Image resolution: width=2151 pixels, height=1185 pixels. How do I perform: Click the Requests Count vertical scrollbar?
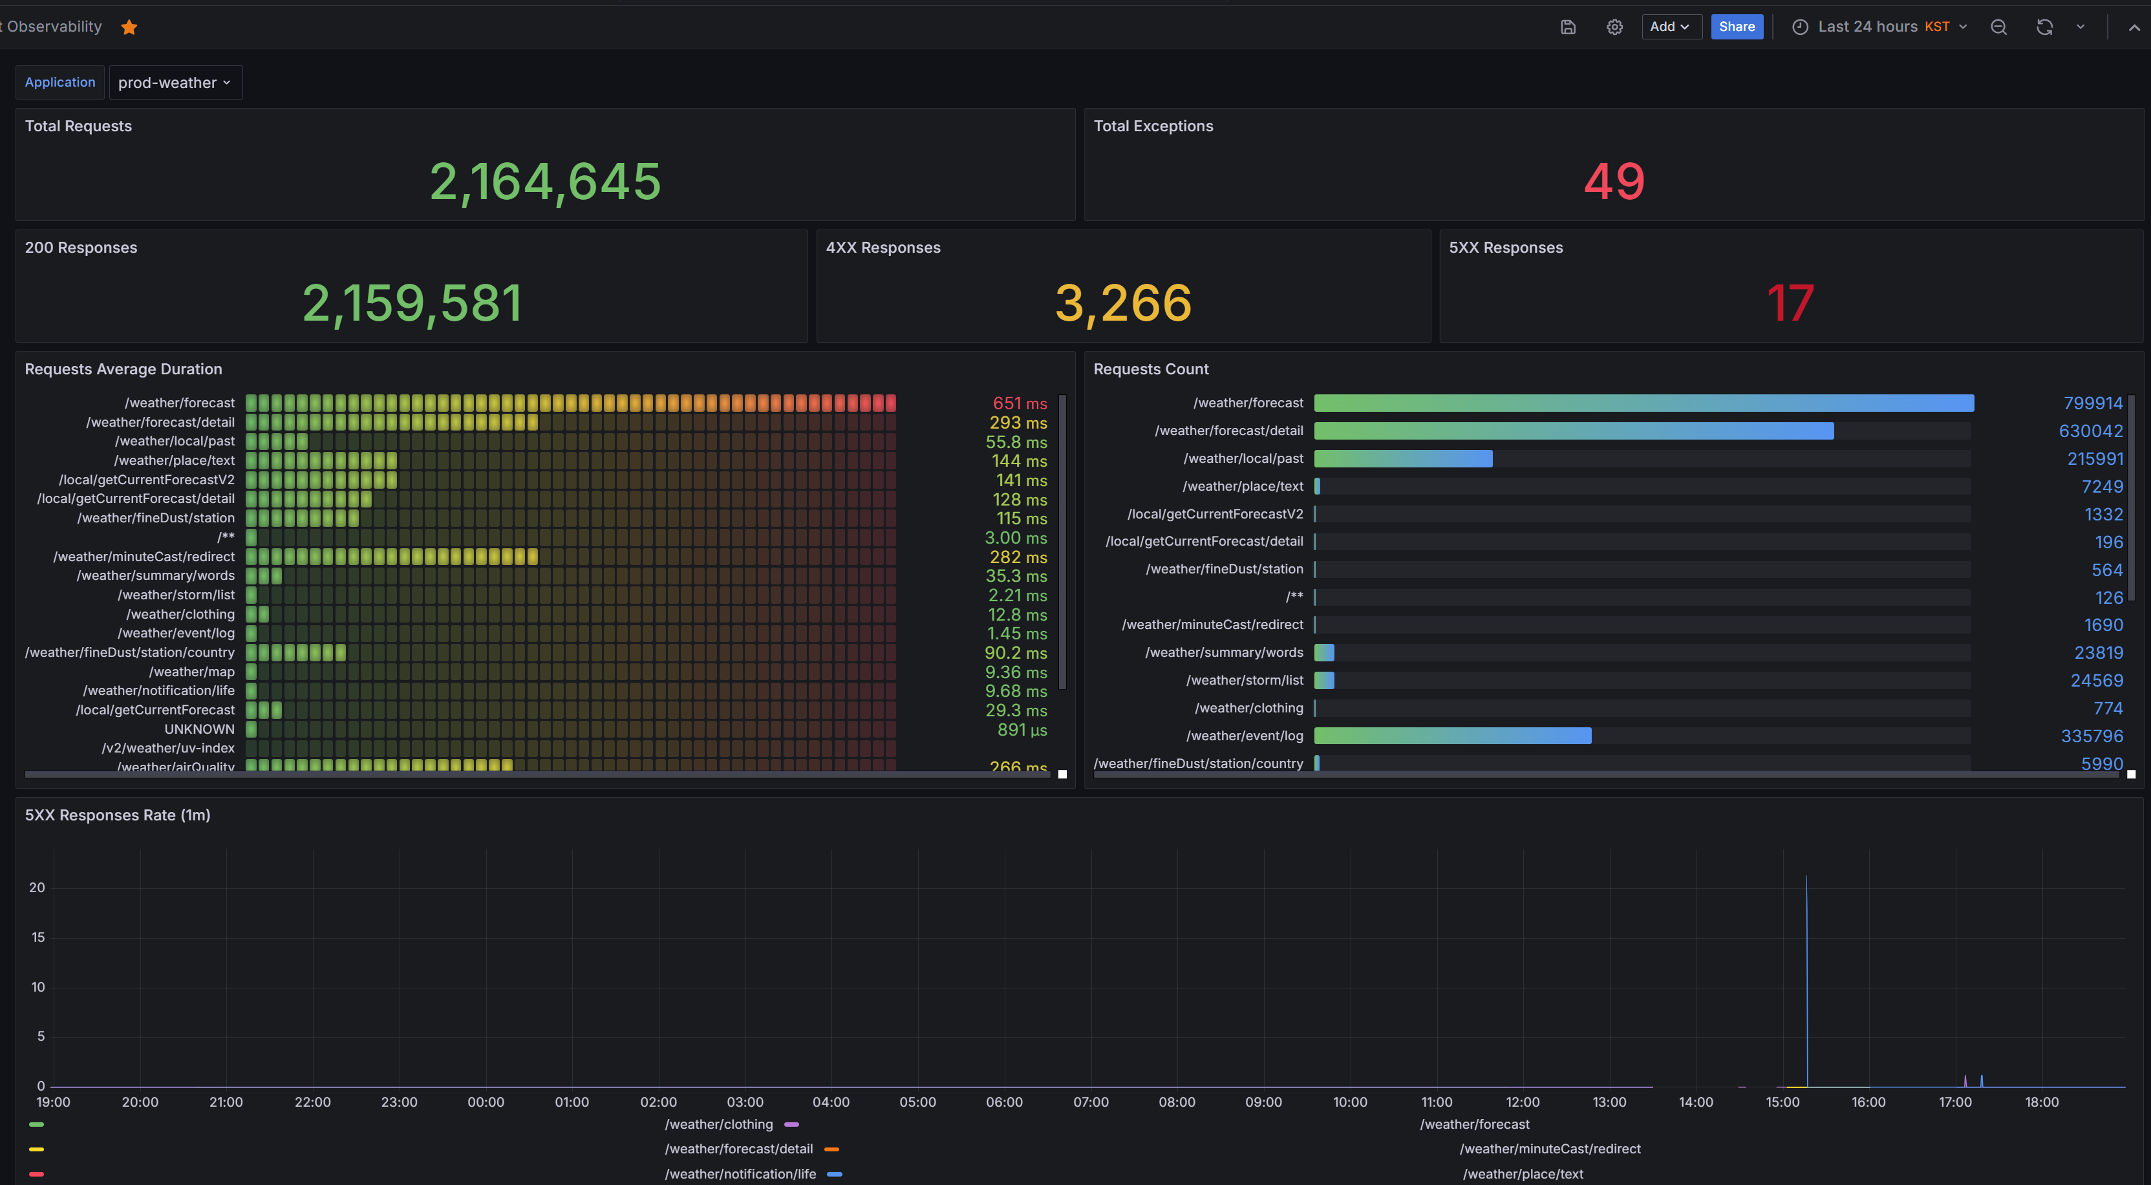[2131, 498]
